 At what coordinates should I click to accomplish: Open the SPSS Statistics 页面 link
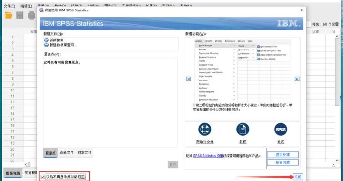point(208,156)
